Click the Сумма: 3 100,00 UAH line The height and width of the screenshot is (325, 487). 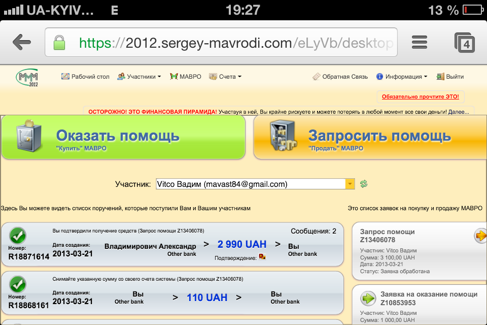(x=387, y=257)
